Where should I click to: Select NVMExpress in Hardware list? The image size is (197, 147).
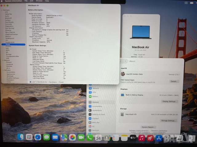(x=10, y=38)
